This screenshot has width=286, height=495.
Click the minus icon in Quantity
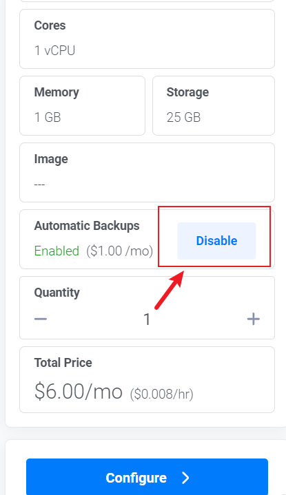point(41,319)
